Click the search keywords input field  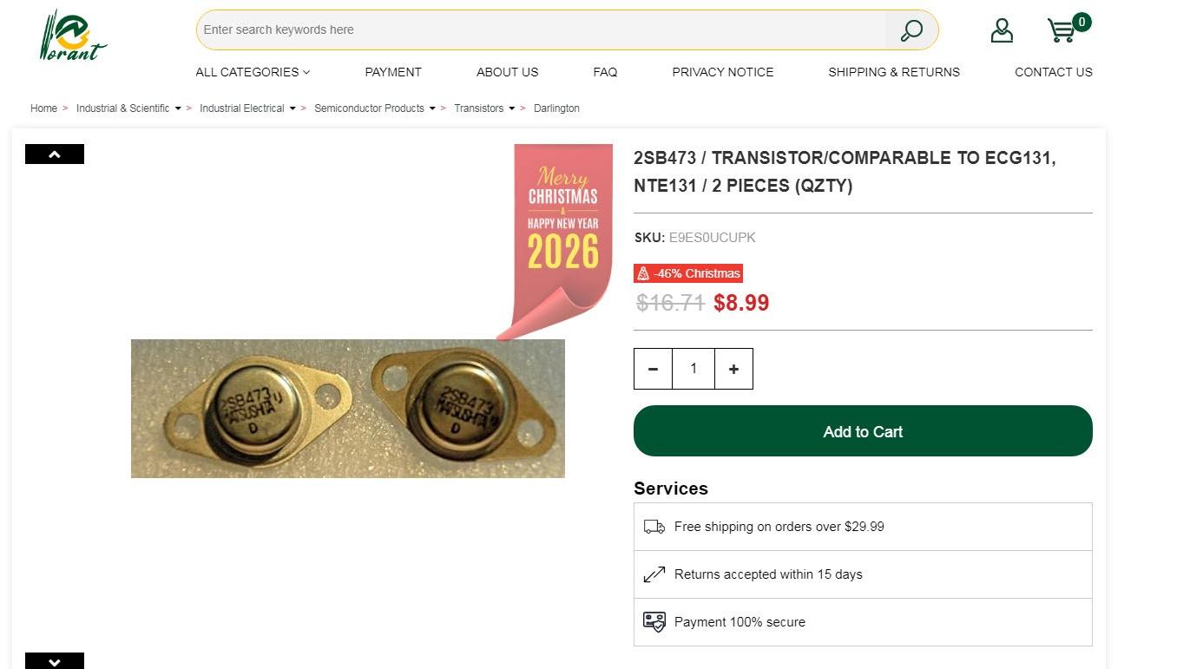[538, 30]
